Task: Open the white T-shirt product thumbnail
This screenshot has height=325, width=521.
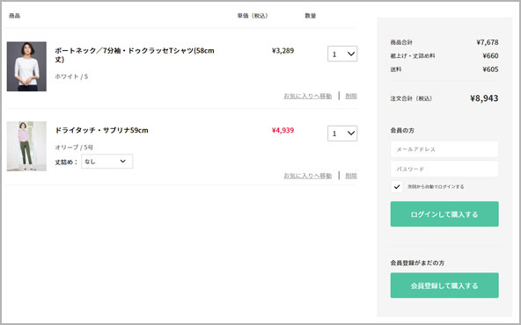Action: 26,67
